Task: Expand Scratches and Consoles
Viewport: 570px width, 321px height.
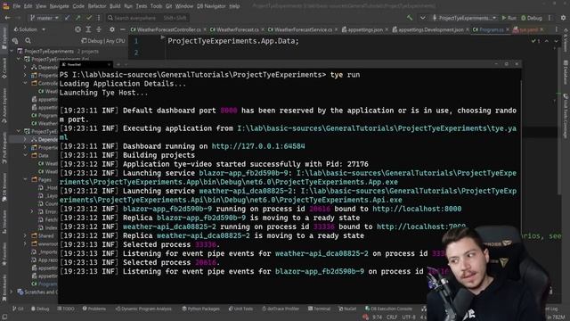Action: (x=12, y=292)
